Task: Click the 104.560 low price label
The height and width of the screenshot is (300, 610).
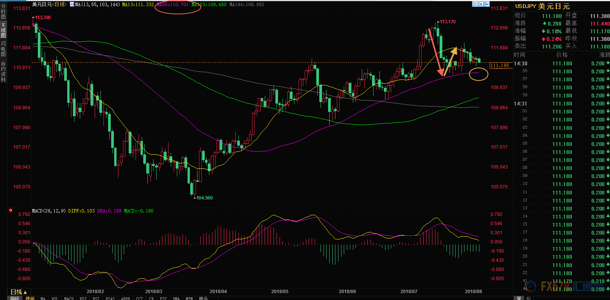Action: click(204, 198)
